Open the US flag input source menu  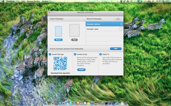click(153, 1)
